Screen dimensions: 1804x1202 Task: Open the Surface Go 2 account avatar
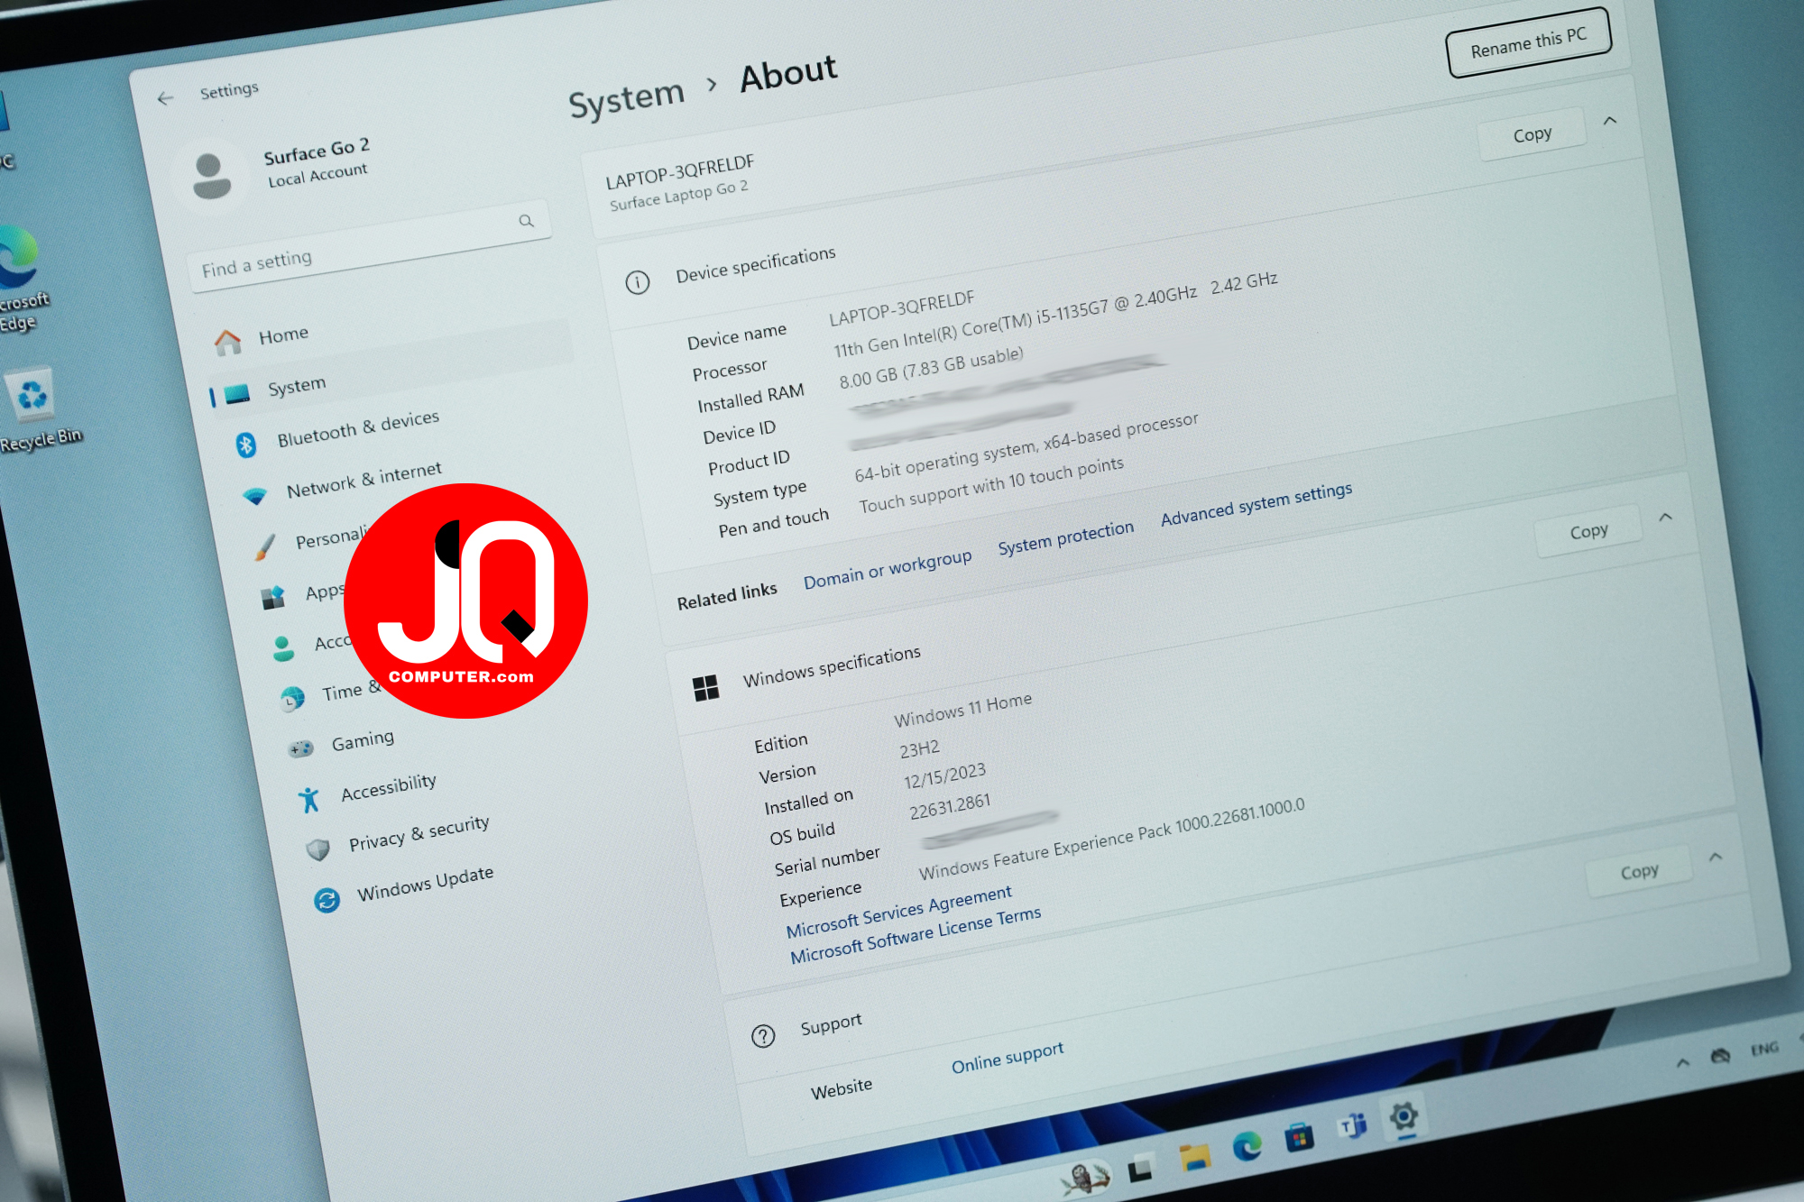pyautogui.click(x=211, y=176)
